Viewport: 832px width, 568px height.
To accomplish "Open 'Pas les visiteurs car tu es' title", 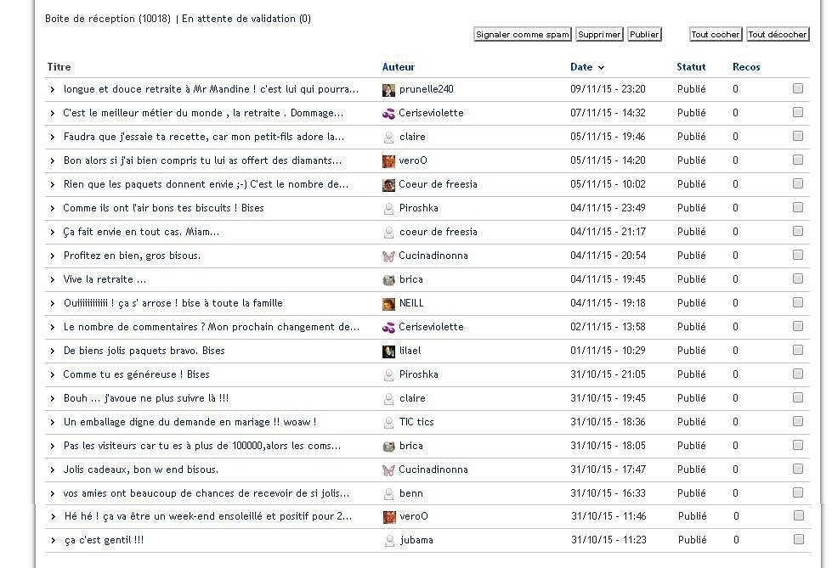I will [x=202, y=446].
